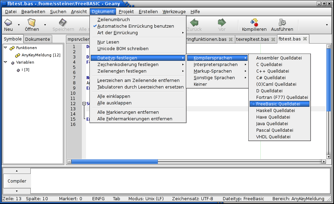Open the Zeilenenden festlegen submenu
The image size is (334, 204).
point(138,71)
